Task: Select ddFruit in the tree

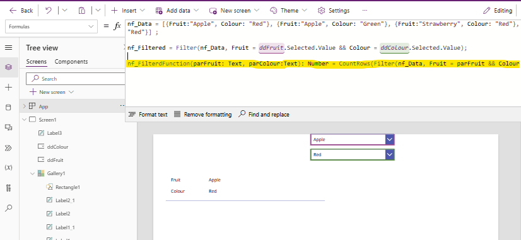Action: click(55, 160)
